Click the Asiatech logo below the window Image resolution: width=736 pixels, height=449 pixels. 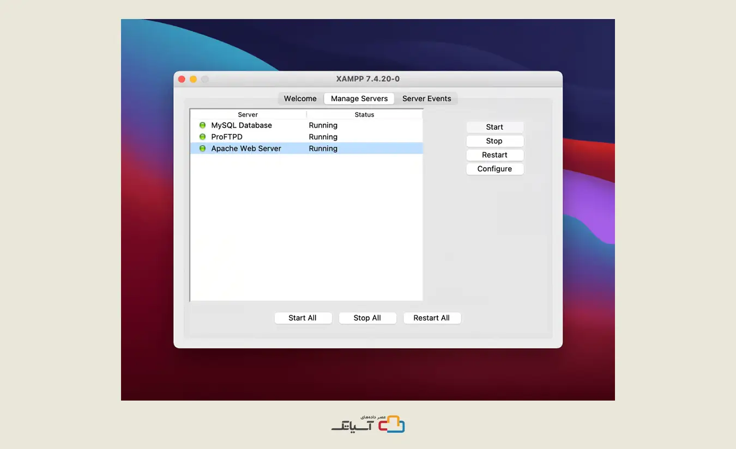[368, 423]
